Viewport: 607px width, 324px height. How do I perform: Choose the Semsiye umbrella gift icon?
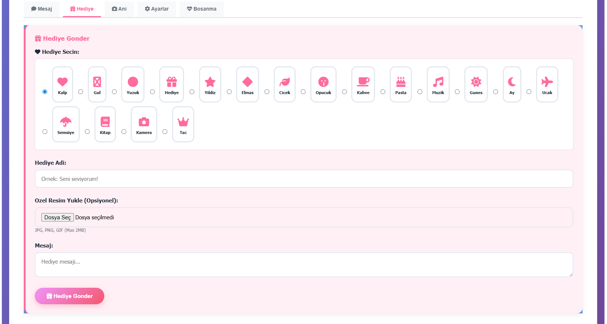click(x=66, y=122)
